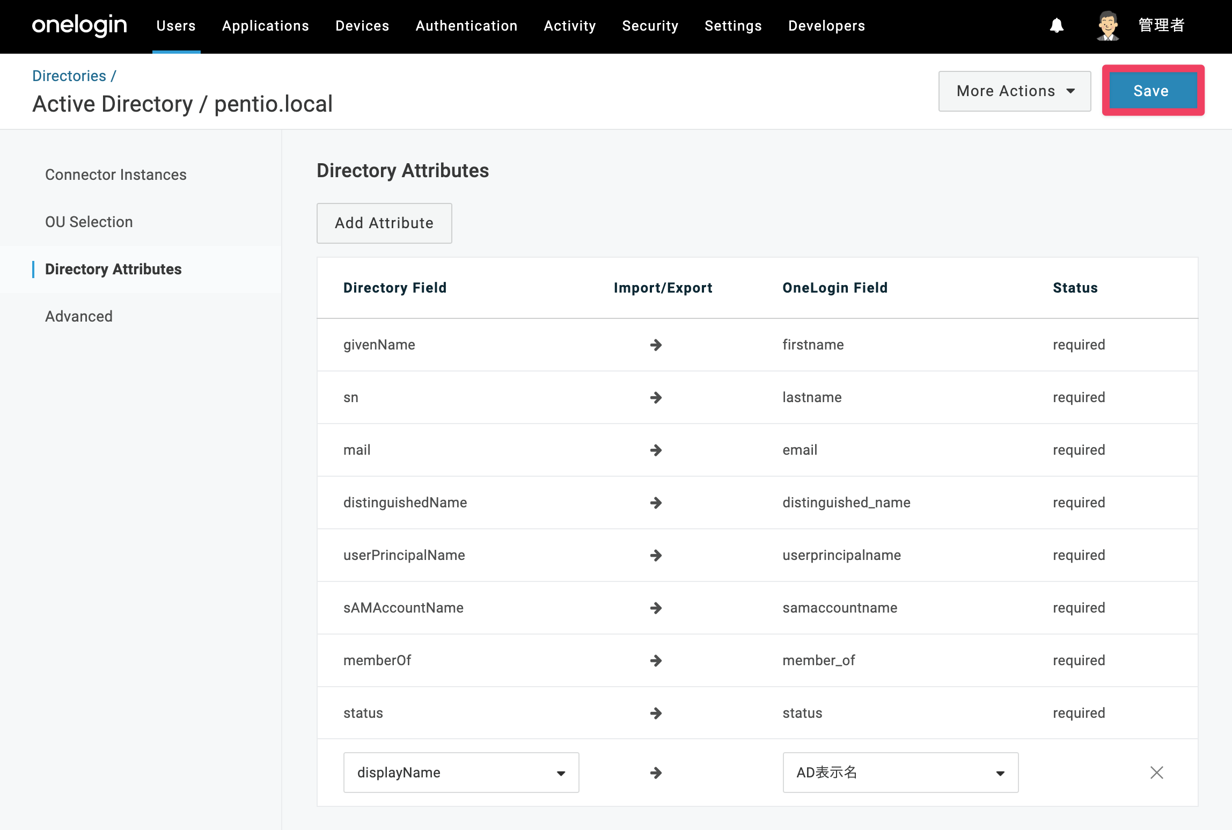Click the required status for givenName
This screenshot has width=1232, height=830.
tap(1079, 345)
